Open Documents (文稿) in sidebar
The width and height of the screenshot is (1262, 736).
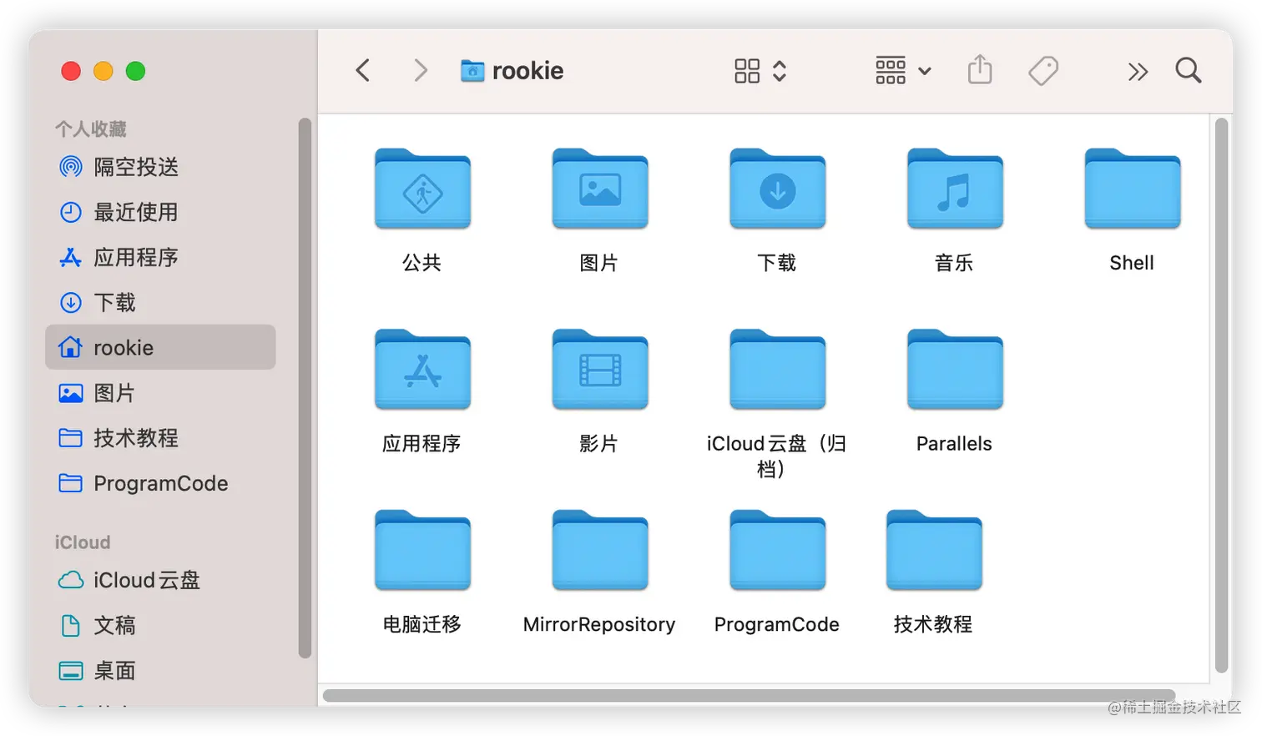point(160,625)
